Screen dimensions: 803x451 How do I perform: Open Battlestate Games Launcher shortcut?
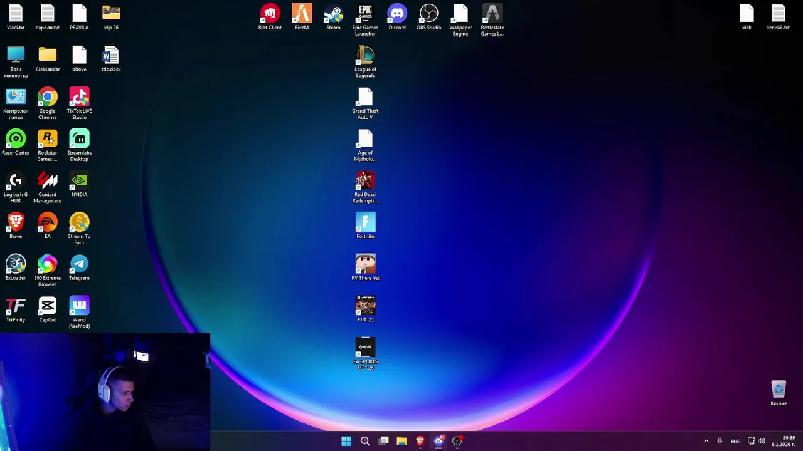point(492,20)
